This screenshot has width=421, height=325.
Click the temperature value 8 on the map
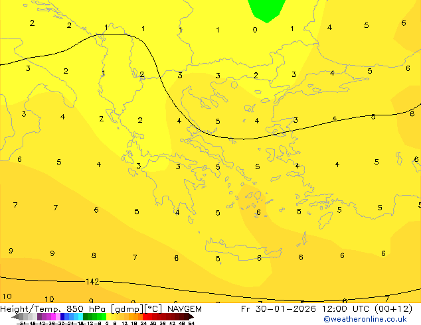(94, 255)
